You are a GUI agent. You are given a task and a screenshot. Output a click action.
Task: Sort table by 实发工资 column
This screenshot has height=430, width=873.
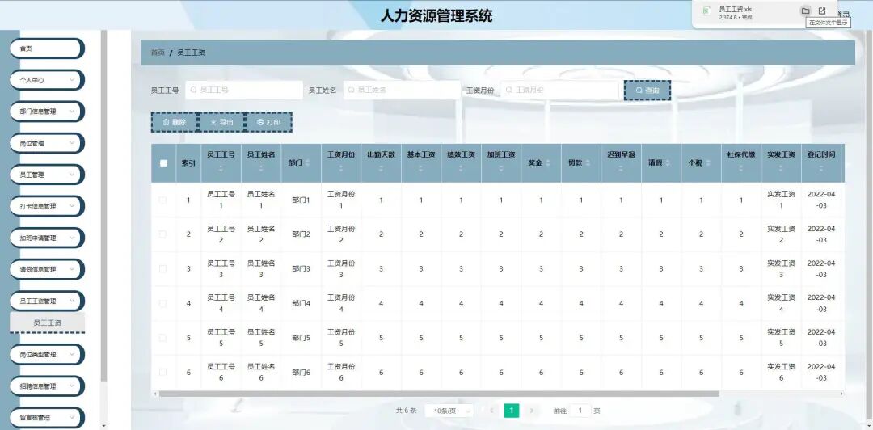pos(781,168)
